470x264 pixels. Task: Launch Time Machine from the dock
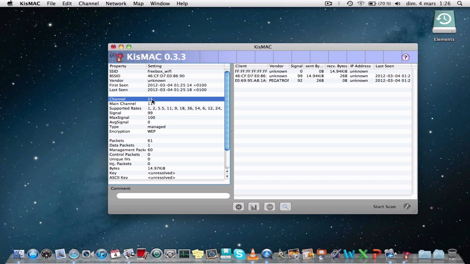point(156,254)
